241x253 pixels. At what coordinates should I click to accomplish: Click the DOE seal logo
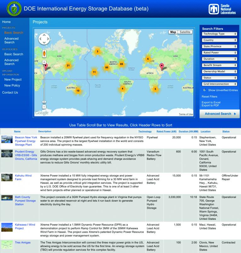[14, 9]
